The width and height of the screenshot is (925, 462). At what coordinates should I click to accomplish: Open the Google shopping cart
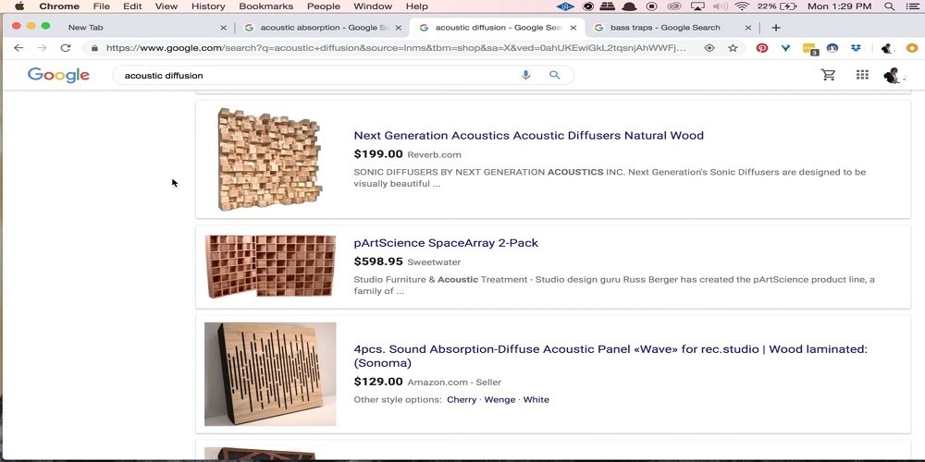coord(828,75)
